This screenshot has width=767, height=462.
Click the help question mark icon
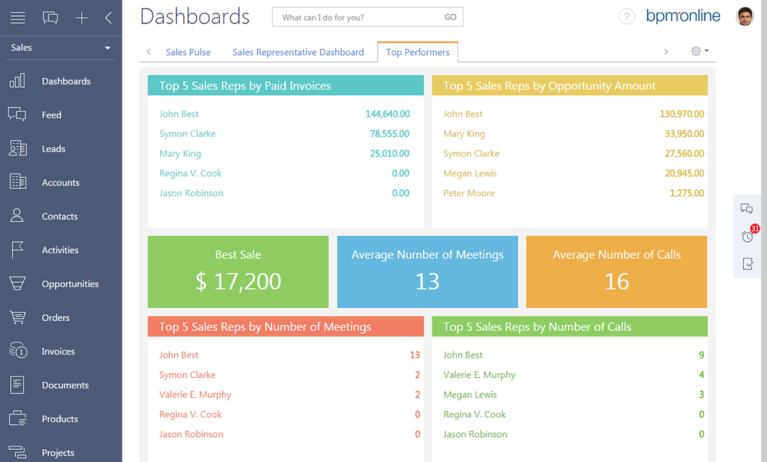pyautogui.click(x=626, y=17)
